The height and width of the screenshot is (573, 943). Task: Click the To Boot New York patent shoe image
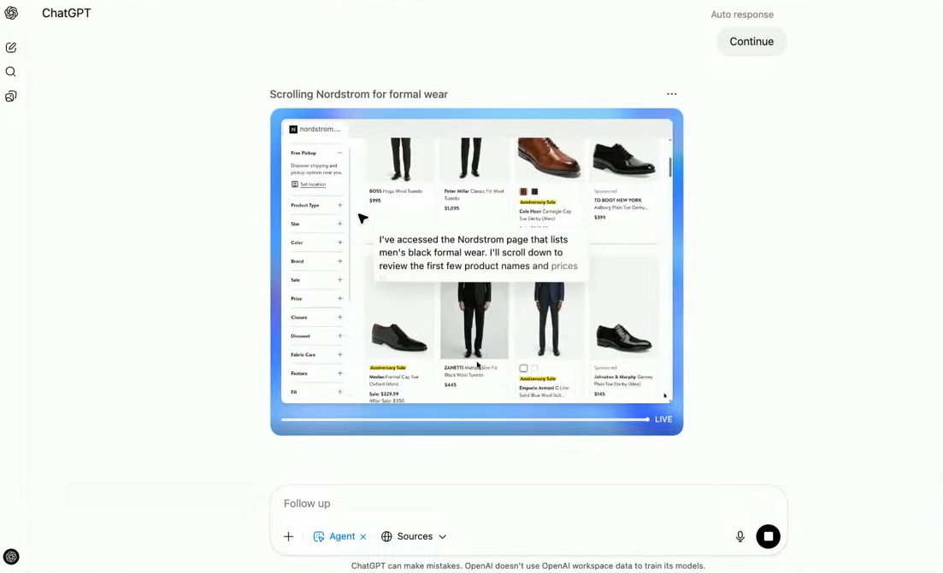[623, 159]
